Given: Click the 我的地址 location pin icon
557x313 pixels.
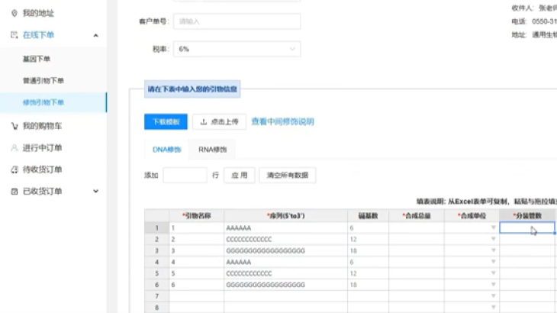Looking at the screenshot, I should point(14,13).
